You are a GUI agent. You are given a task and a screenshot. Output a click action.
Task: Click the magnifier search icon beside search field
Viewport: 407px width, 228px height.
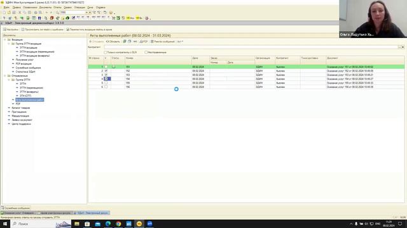[57, 13]
